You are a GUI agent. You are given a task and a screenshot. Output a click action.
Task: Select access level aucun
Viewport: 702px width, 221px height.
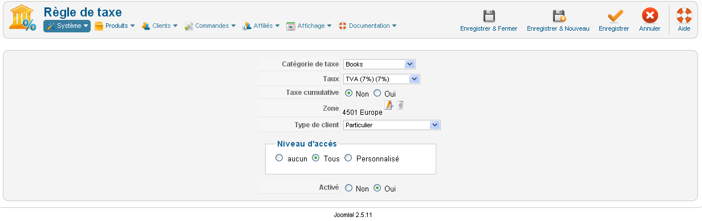[279, 159]
